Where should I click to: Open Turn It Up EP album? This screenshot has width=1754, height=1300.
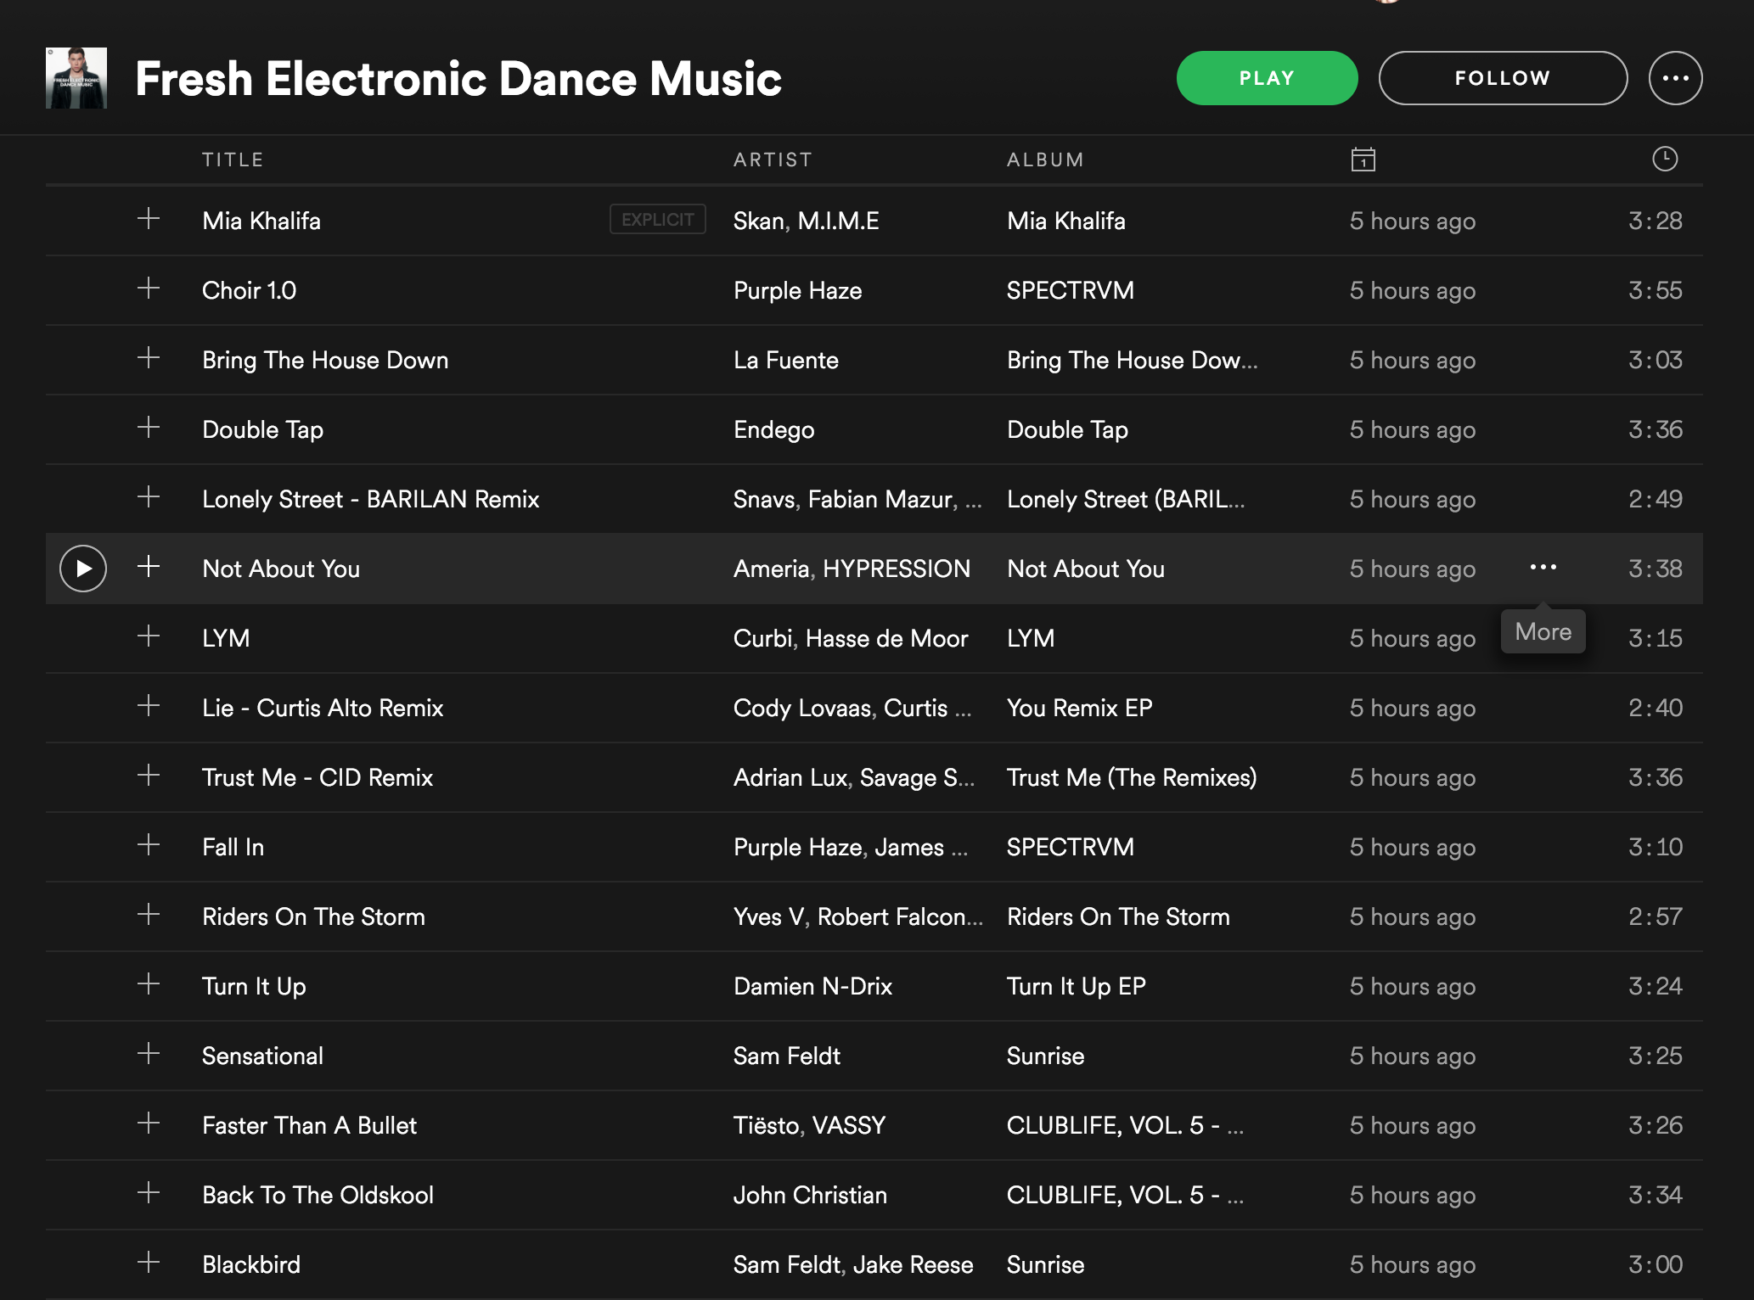coord(1077,987)
